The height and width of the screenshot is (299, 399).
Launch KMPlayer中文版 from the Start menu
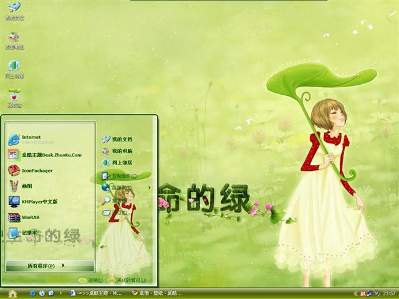tap(33, 202)
